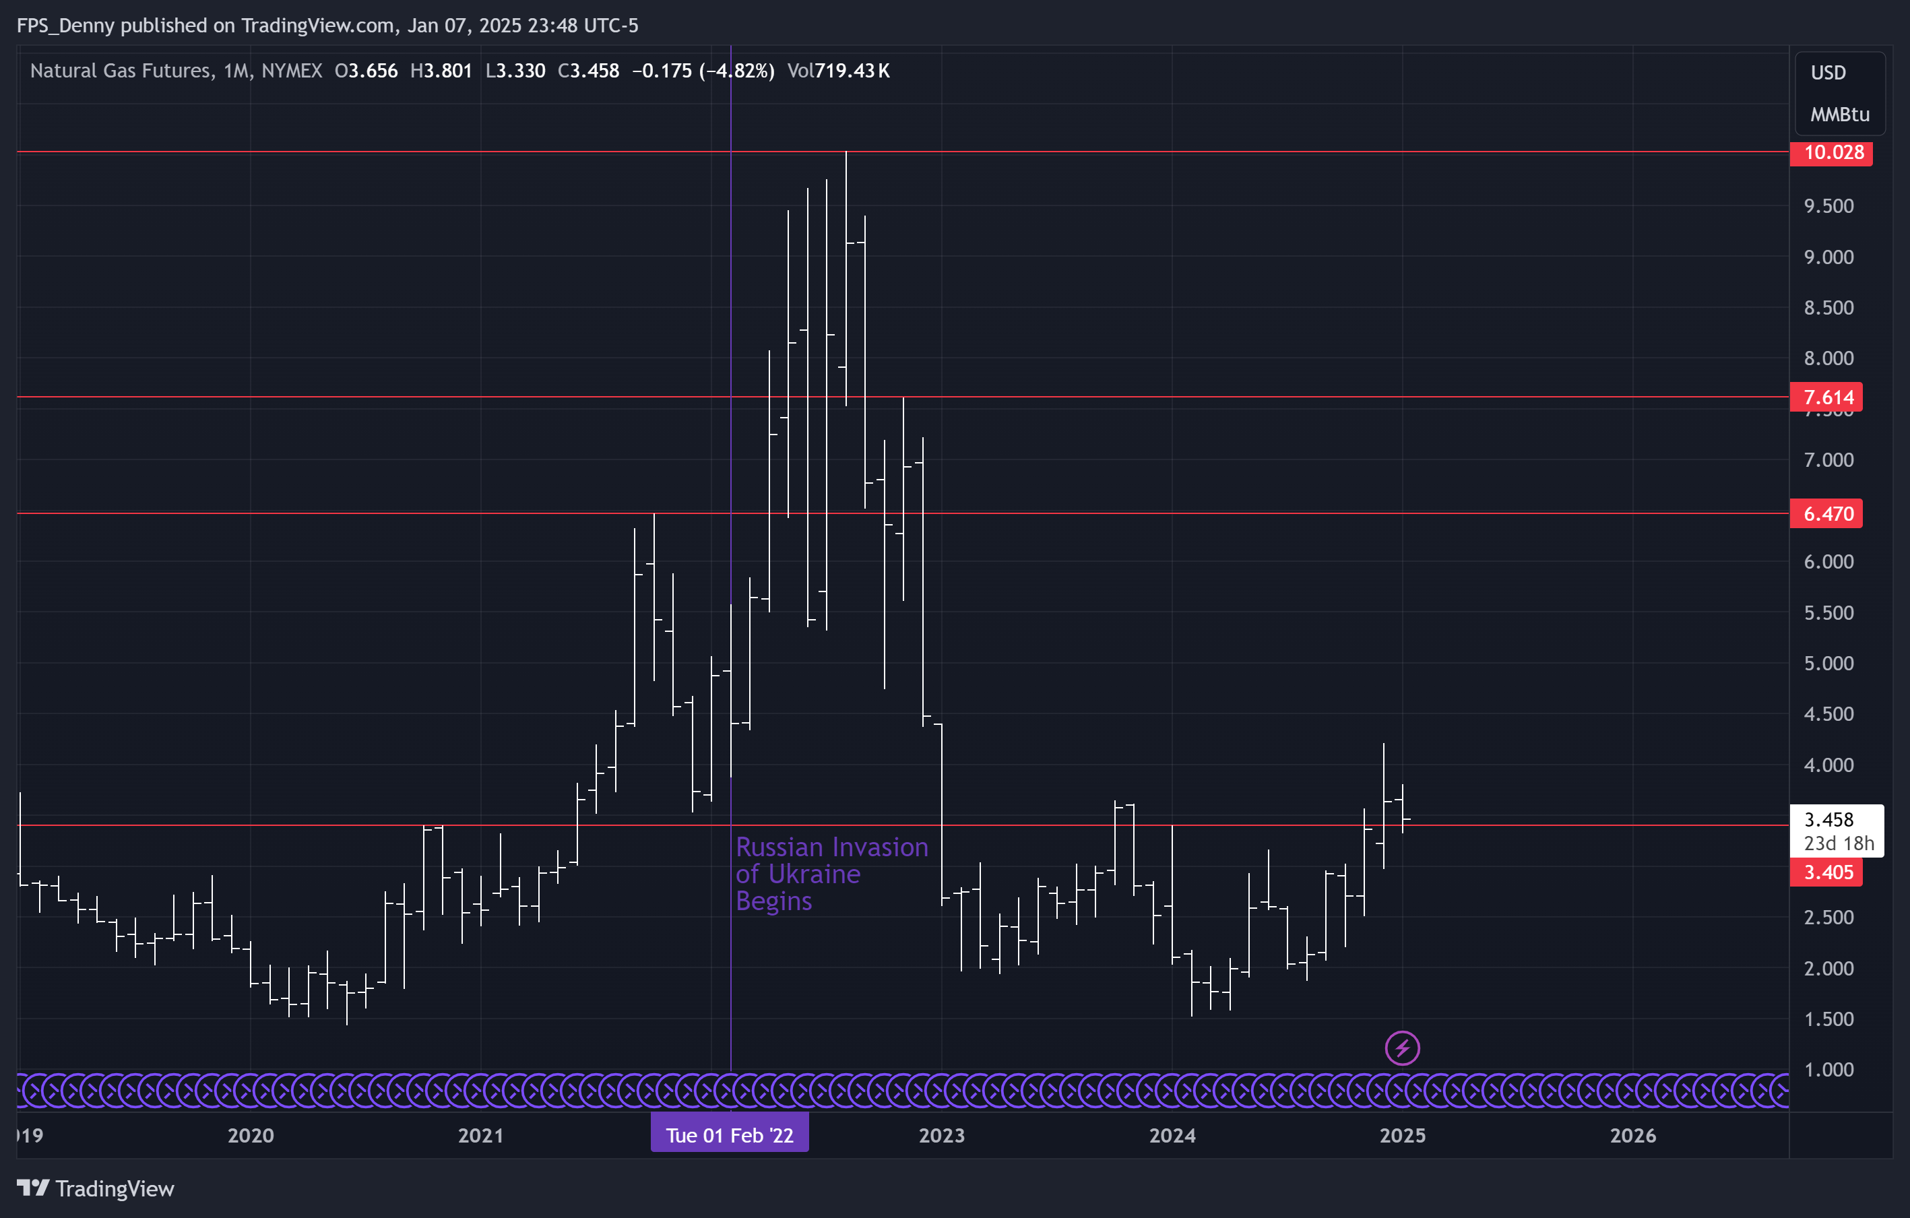Click the 1.000 price scale value
The height and width of the screenshot is (1218, 1910).
pos(1828,1070)
